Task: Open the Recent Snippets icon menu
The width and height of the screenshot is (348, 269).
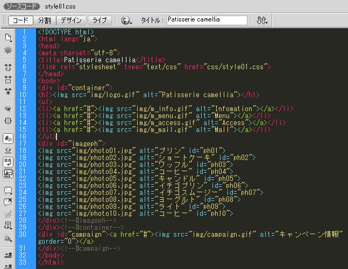Action: pos(8,226)
